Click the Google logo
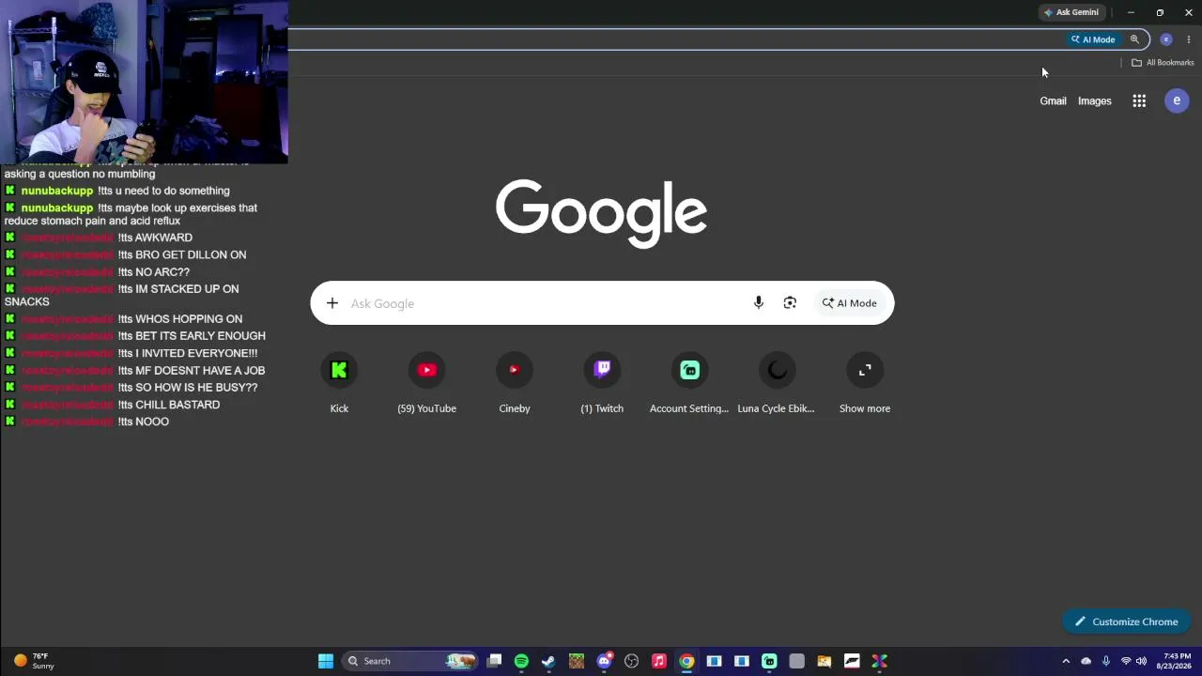The height and width of the screenshot is (676, 1202). pyautogui.click(x=602, y=213)
